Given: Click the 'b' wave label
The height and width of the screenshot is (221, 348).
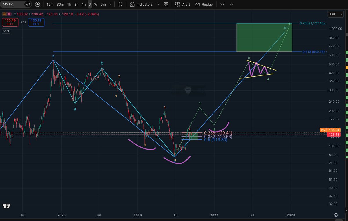Looking at the screenshot, I should (x=102, y=63).
